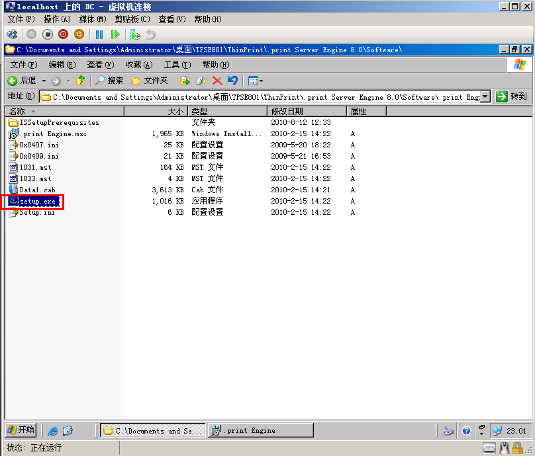Click the blue help question-mark tray icon
The width and height of the screenshot is (535, 456).
[x=466, y=431]
